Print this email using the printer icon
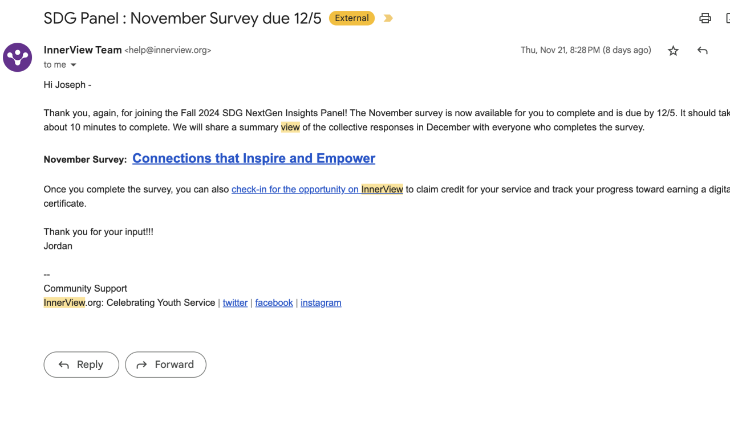Screen dimensions: 730x430 click(x=705, y=18)
